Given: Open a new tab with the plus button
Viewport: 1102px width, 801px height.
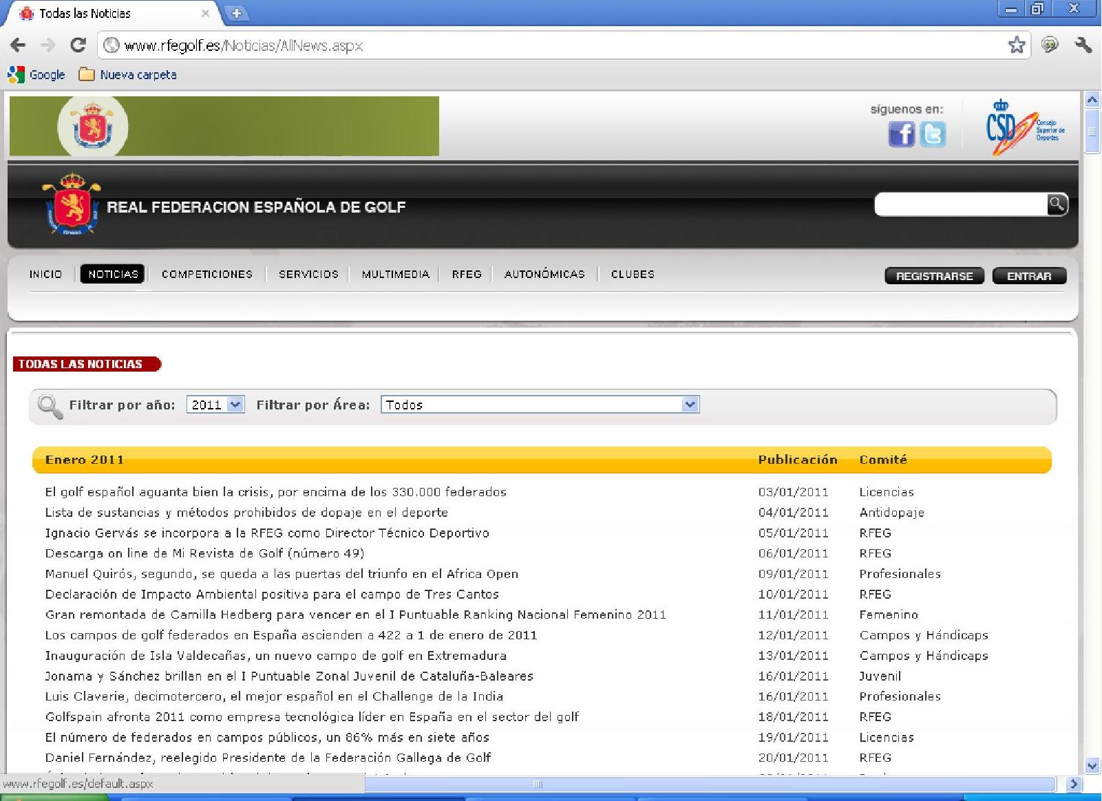Looking at the screenshot, I should tap(236, 13).
